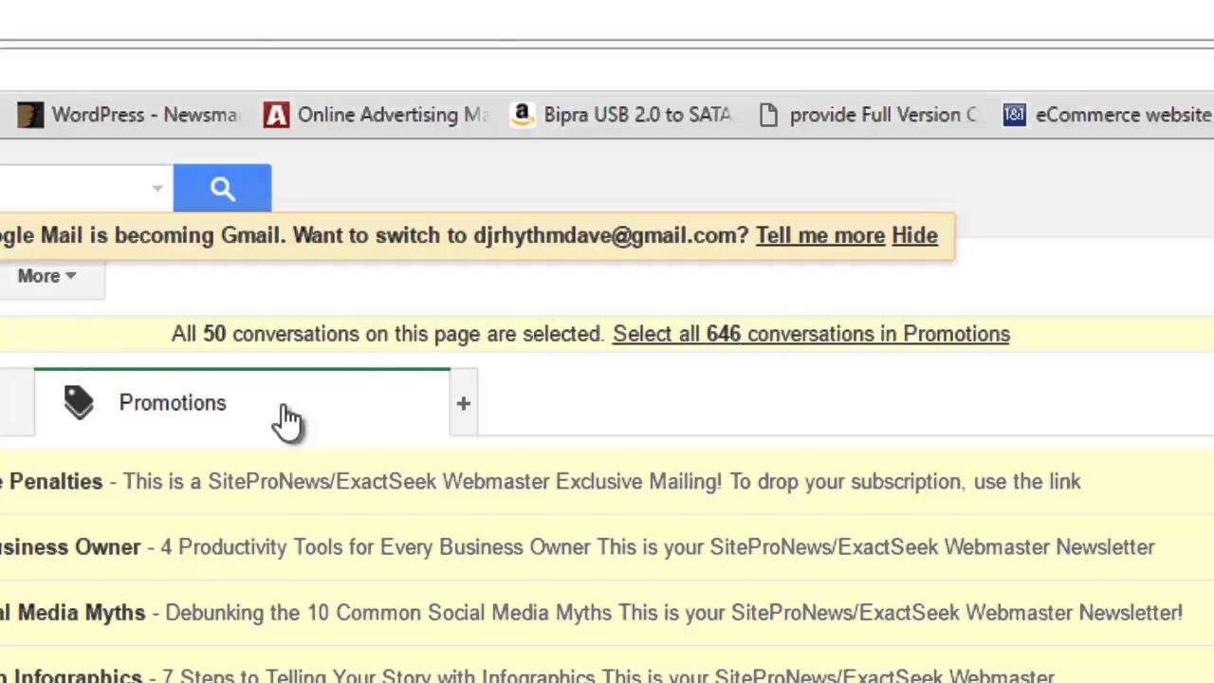Open the Online Advertising bookmark label

tap(393, 115)
